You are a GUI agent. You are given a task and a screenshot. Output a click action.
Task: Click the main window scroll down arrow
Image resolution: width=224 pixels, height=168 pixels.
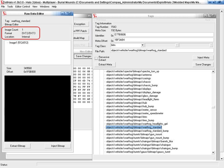(x=221, y=158)
